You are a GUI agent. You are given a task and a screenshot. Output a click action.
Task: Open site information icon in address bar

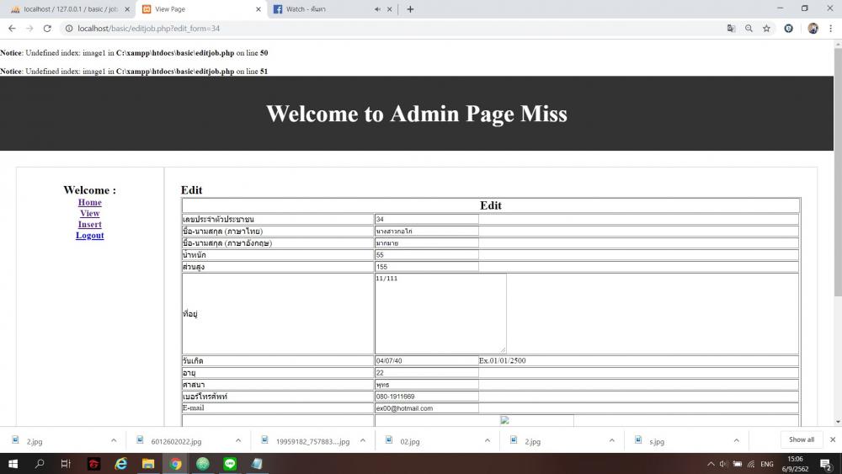tap(69, 29)
